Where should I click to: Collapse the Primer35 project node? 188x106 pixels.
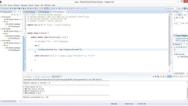point(1,41)
